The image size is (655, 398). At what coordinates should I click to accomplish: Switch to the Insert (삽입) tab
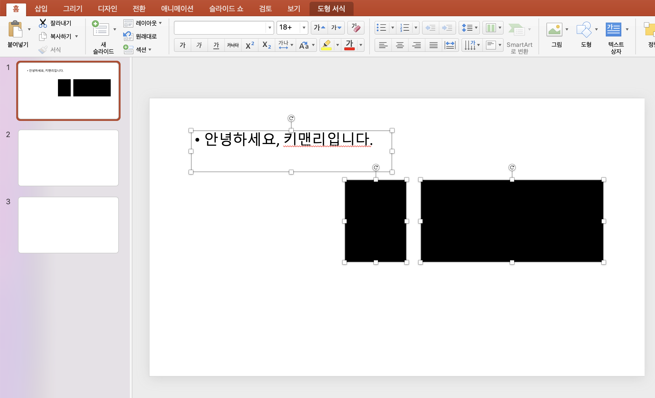coord(41,9)
